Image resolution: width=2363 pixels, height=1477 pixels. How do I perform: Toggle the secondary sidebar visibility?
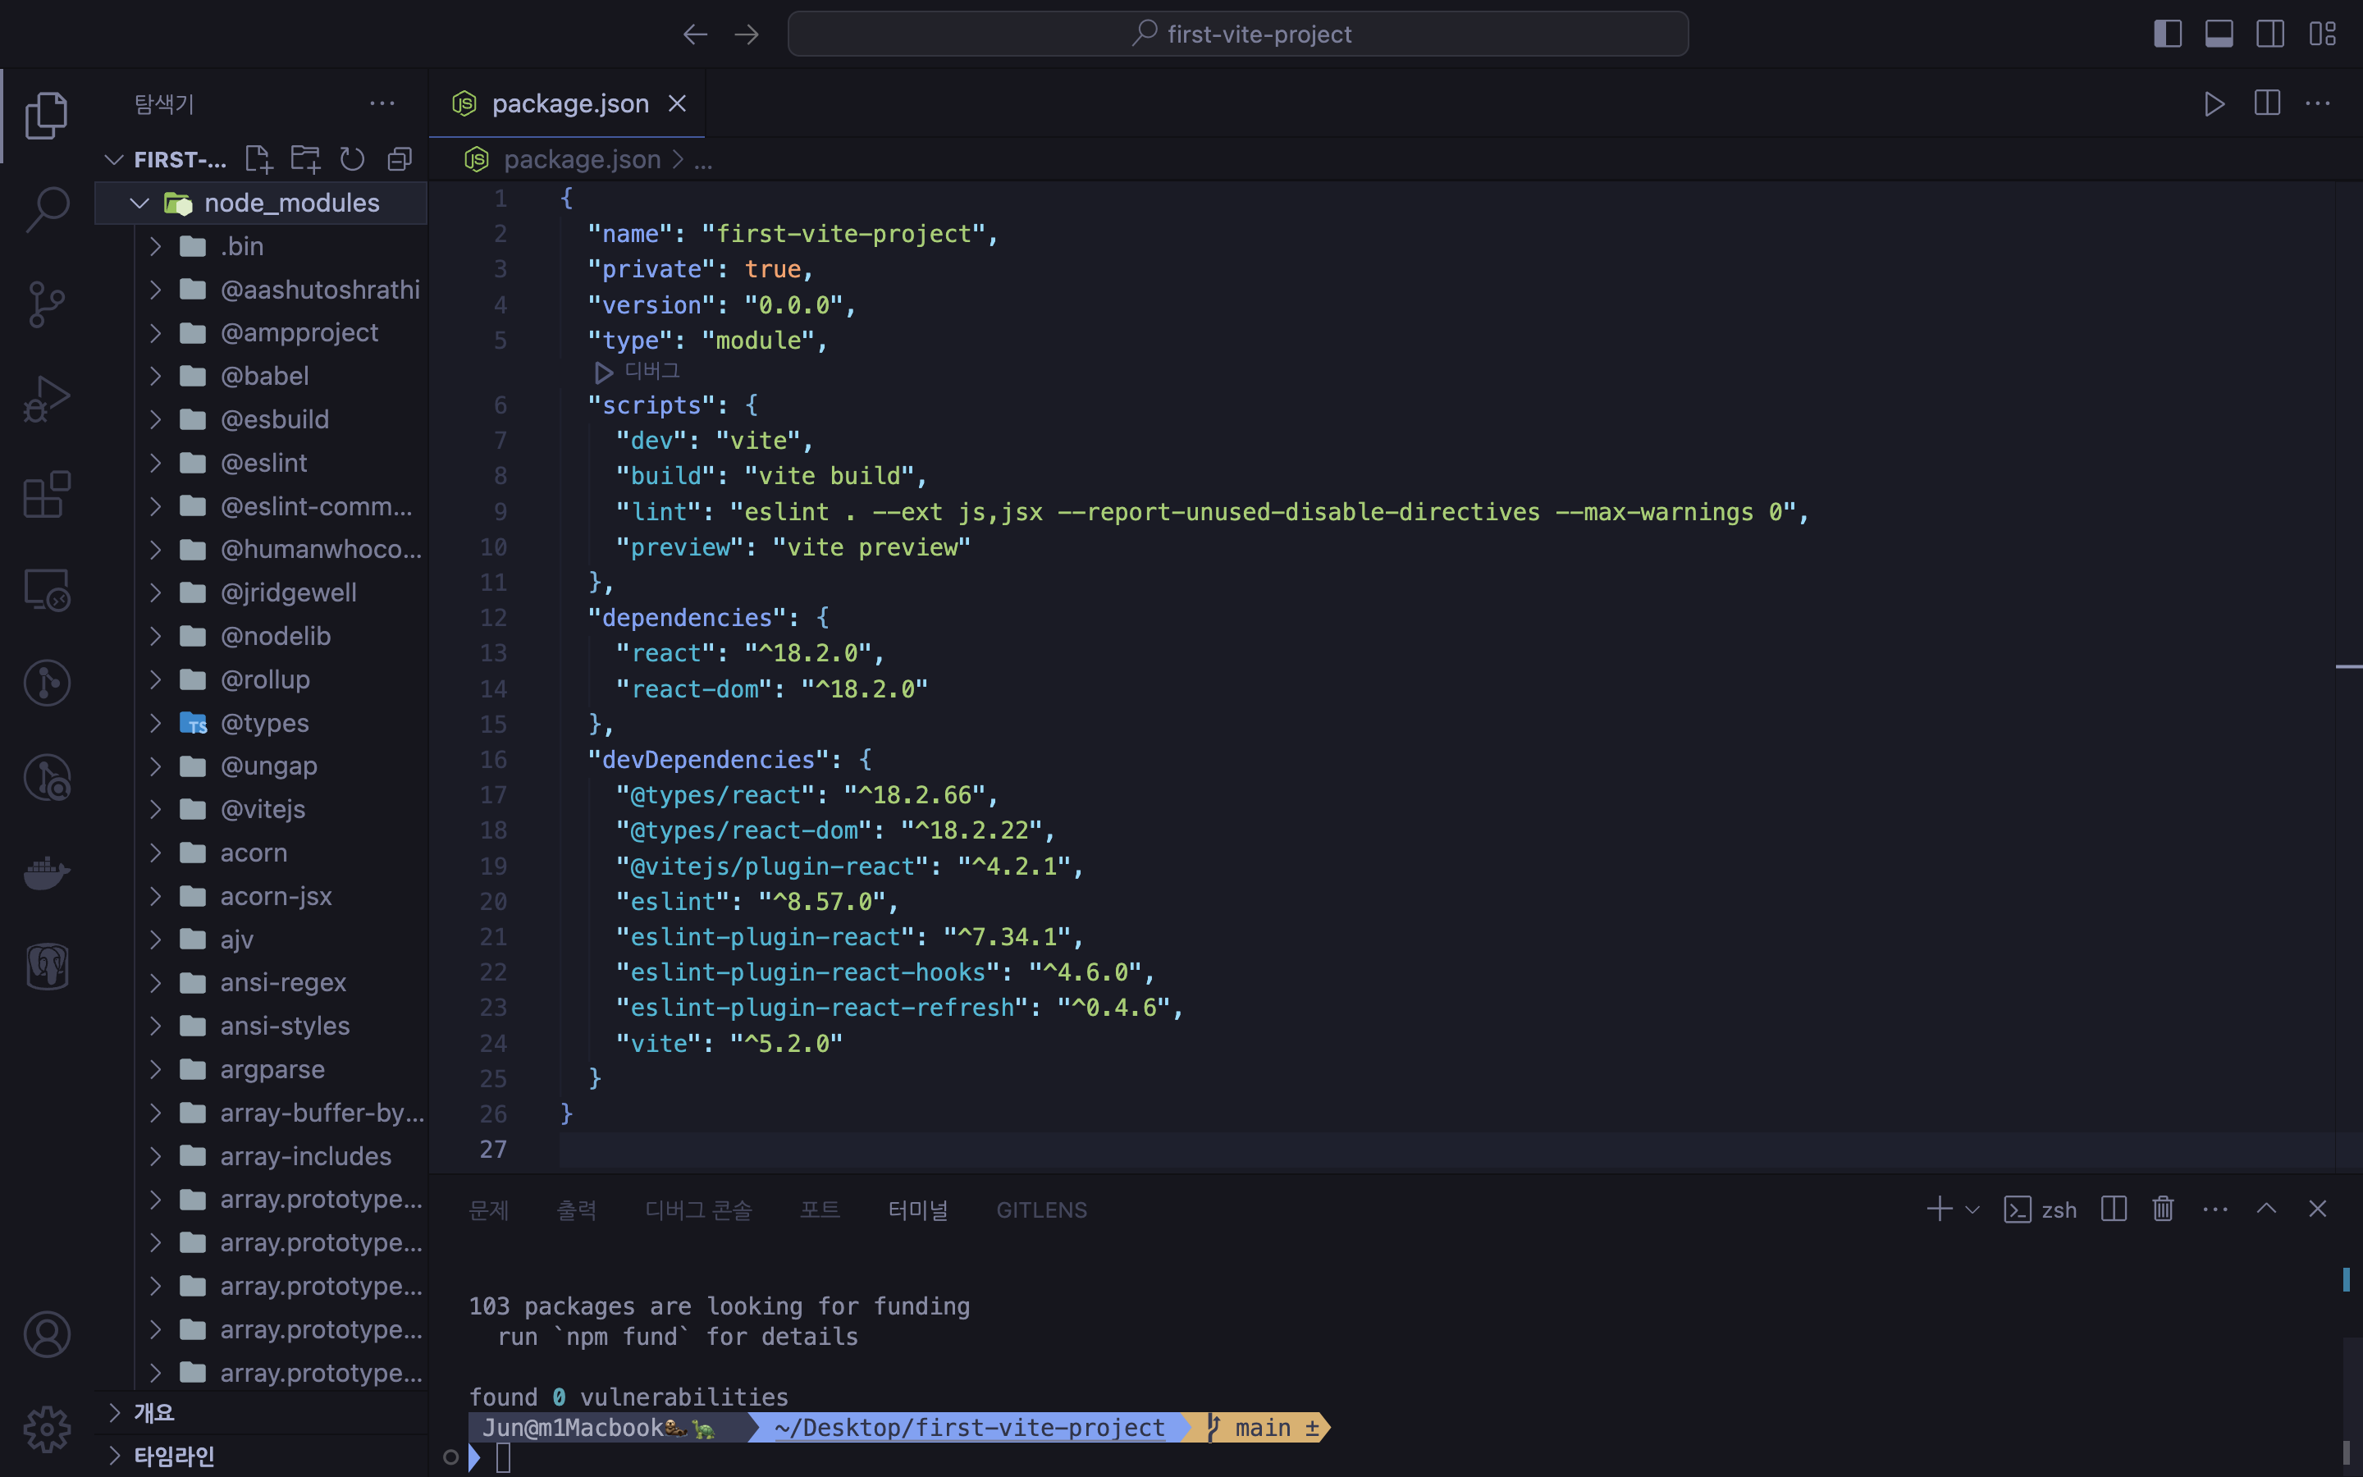(x=2269, y=34)
